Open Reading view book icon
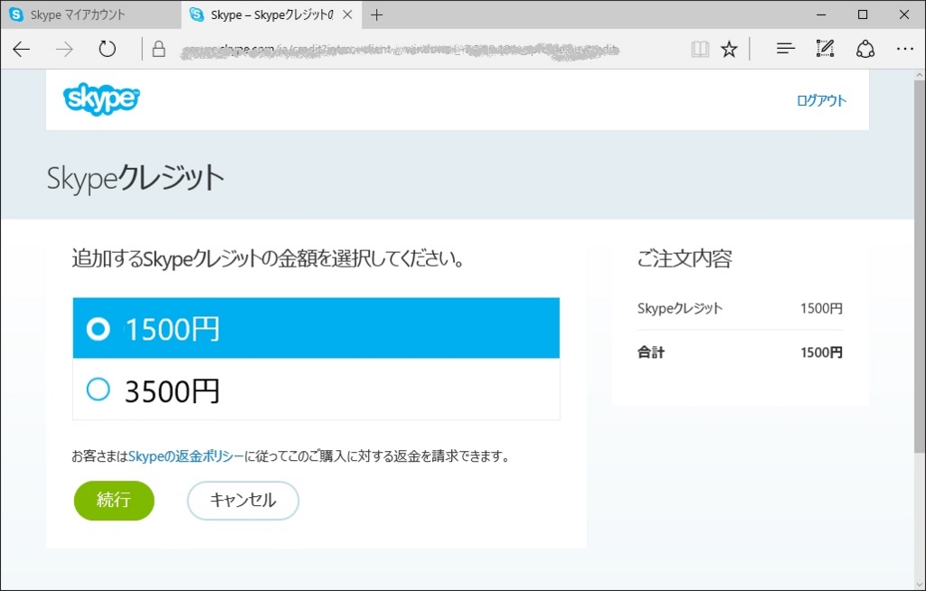Screen dimensions: 926x591 click(x=700, y=49)
